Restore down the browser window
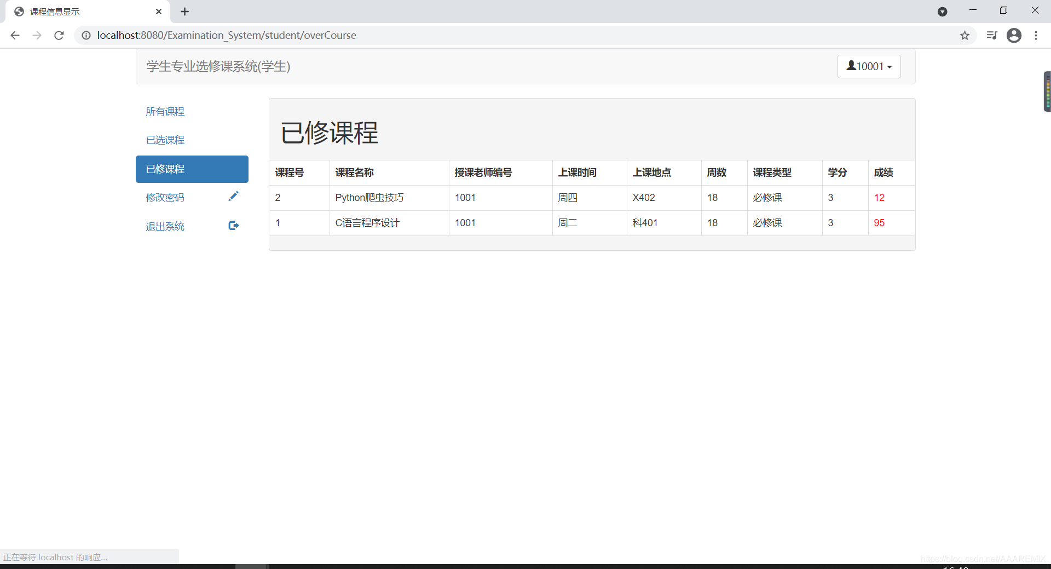Viewport: 1051px width, 569px height. pyautogui.click(x=1003, y=10)
